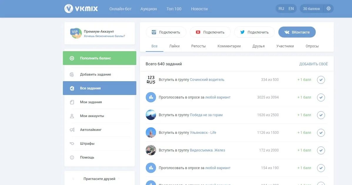Click Пригласите друзей heading
This screenshot has width=352, height=185.
(x=99, y=179)
